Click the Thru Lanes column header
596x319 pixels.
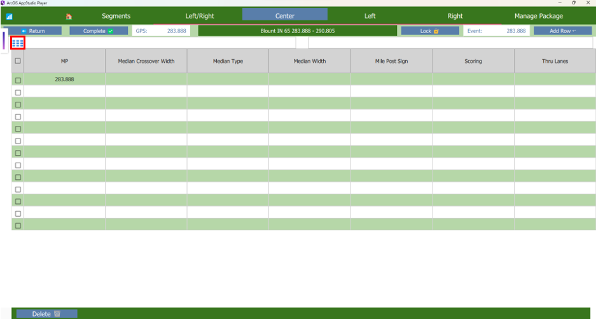pyautogui.click(x=555, y=61)
